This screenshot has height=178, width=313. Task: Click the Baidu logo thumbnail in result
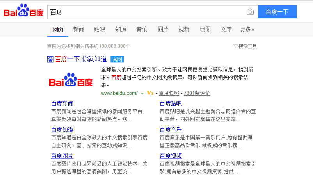71,80
